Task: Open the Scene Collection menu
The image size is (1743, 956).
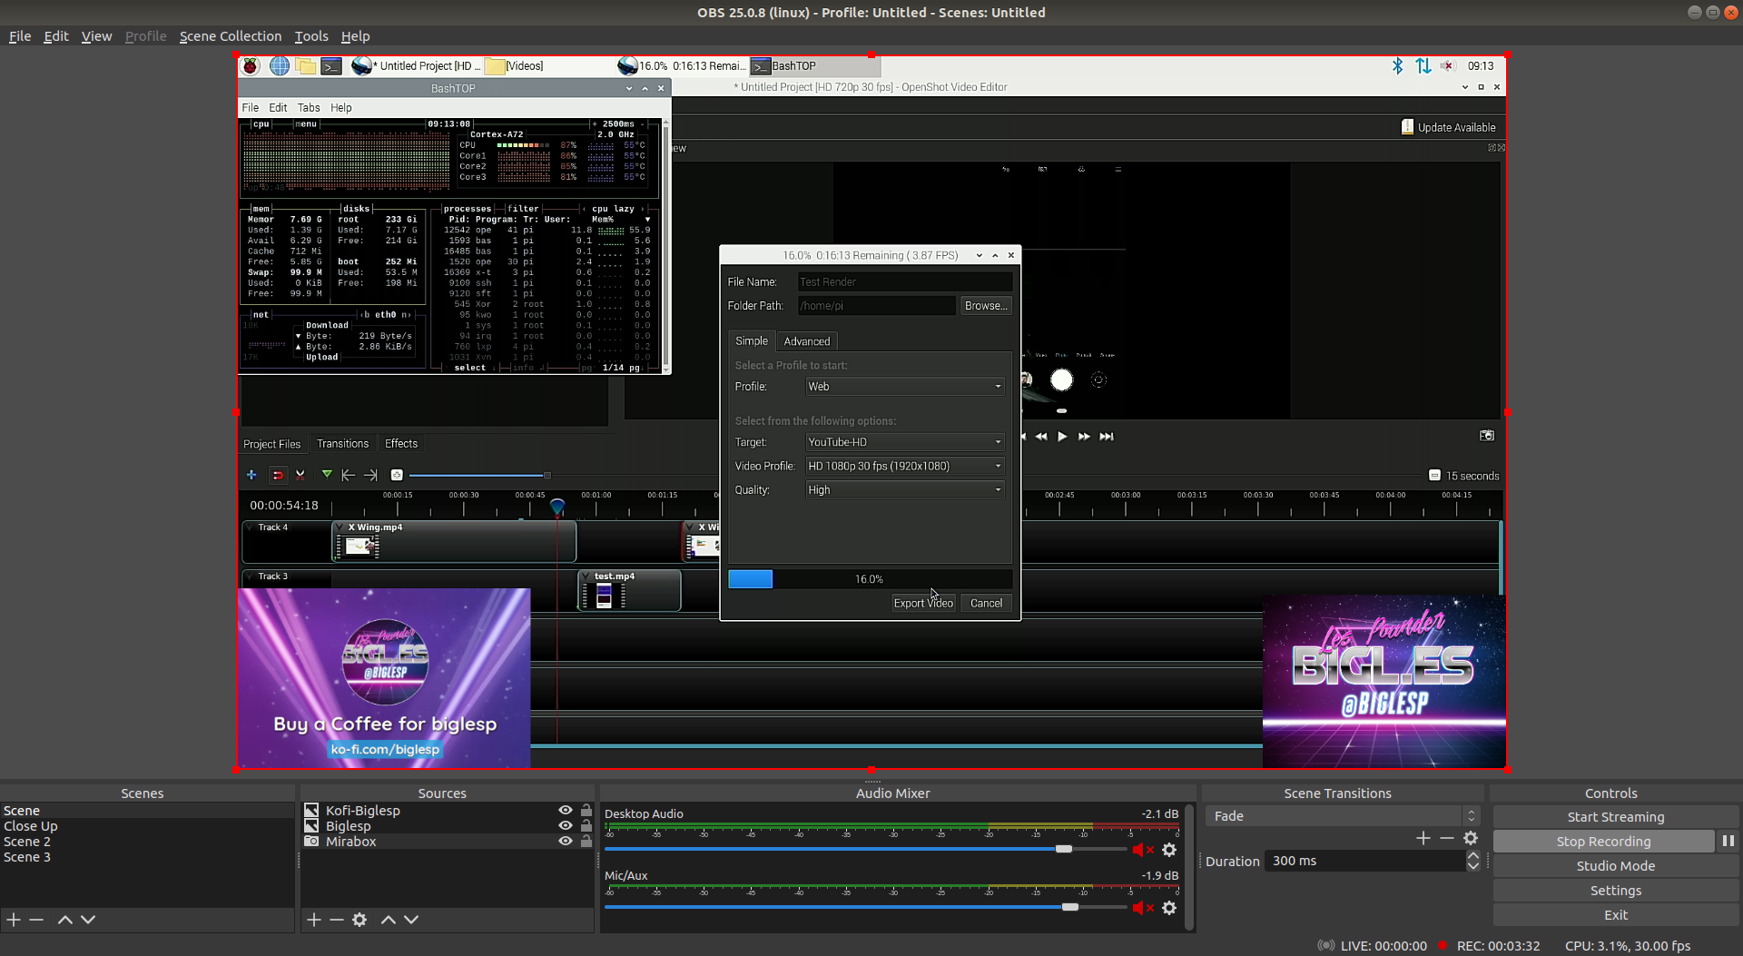Action: tap(231, 36)
